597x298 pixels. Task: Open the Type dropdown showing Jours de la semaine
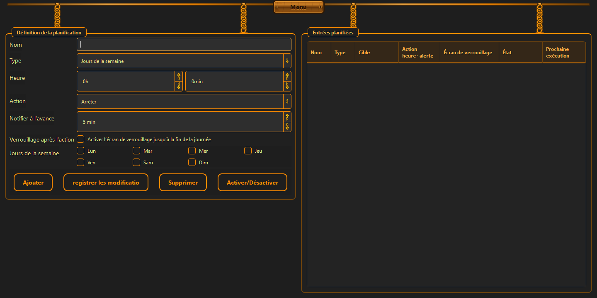click(184, 61)
